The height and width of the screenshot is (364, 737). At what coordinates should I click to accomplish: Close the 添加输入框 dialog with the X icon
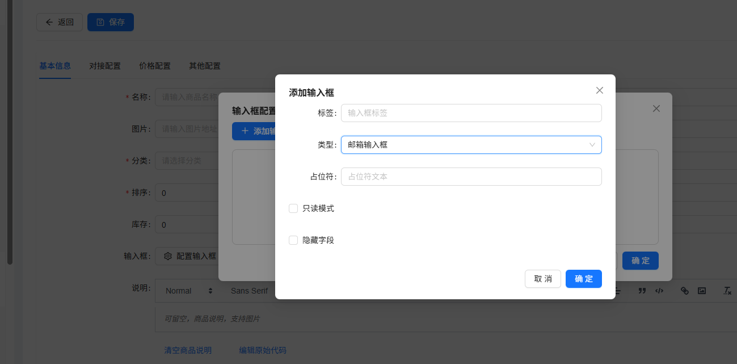point(599,90)
